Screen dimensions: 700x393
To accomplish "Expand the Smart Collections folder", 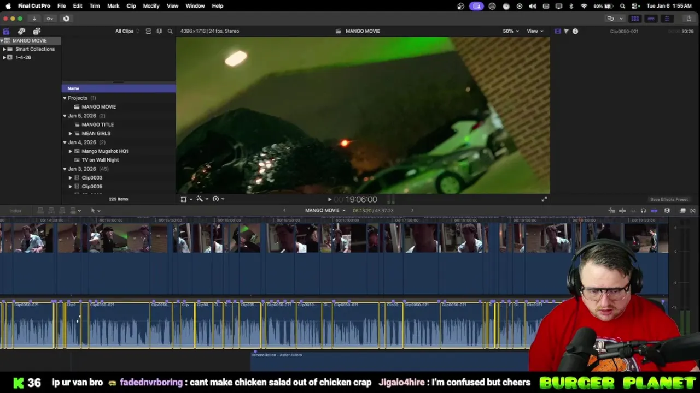I will pos(4,49).
